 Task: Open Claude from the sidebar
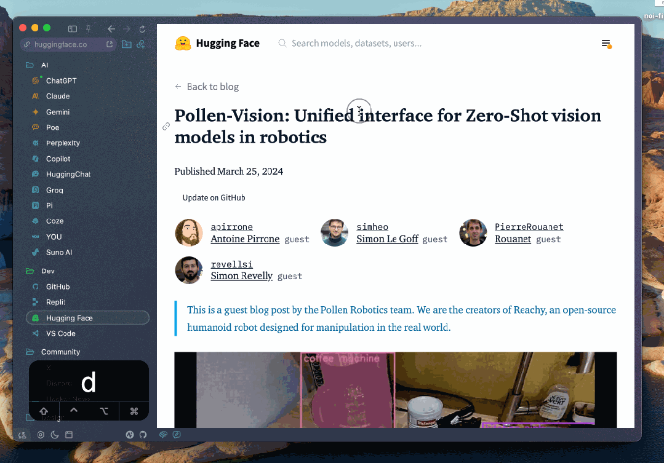coord(58,96)
